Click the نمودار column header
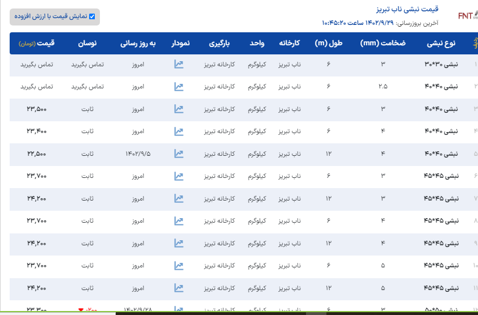 click(x=185, y=44)
